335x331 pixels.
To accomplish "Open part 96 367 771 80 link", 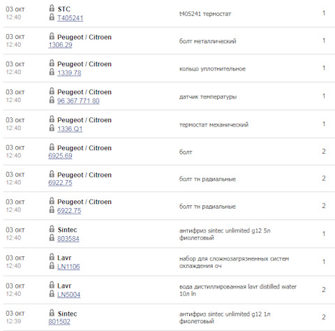I will tap(78, 101).
